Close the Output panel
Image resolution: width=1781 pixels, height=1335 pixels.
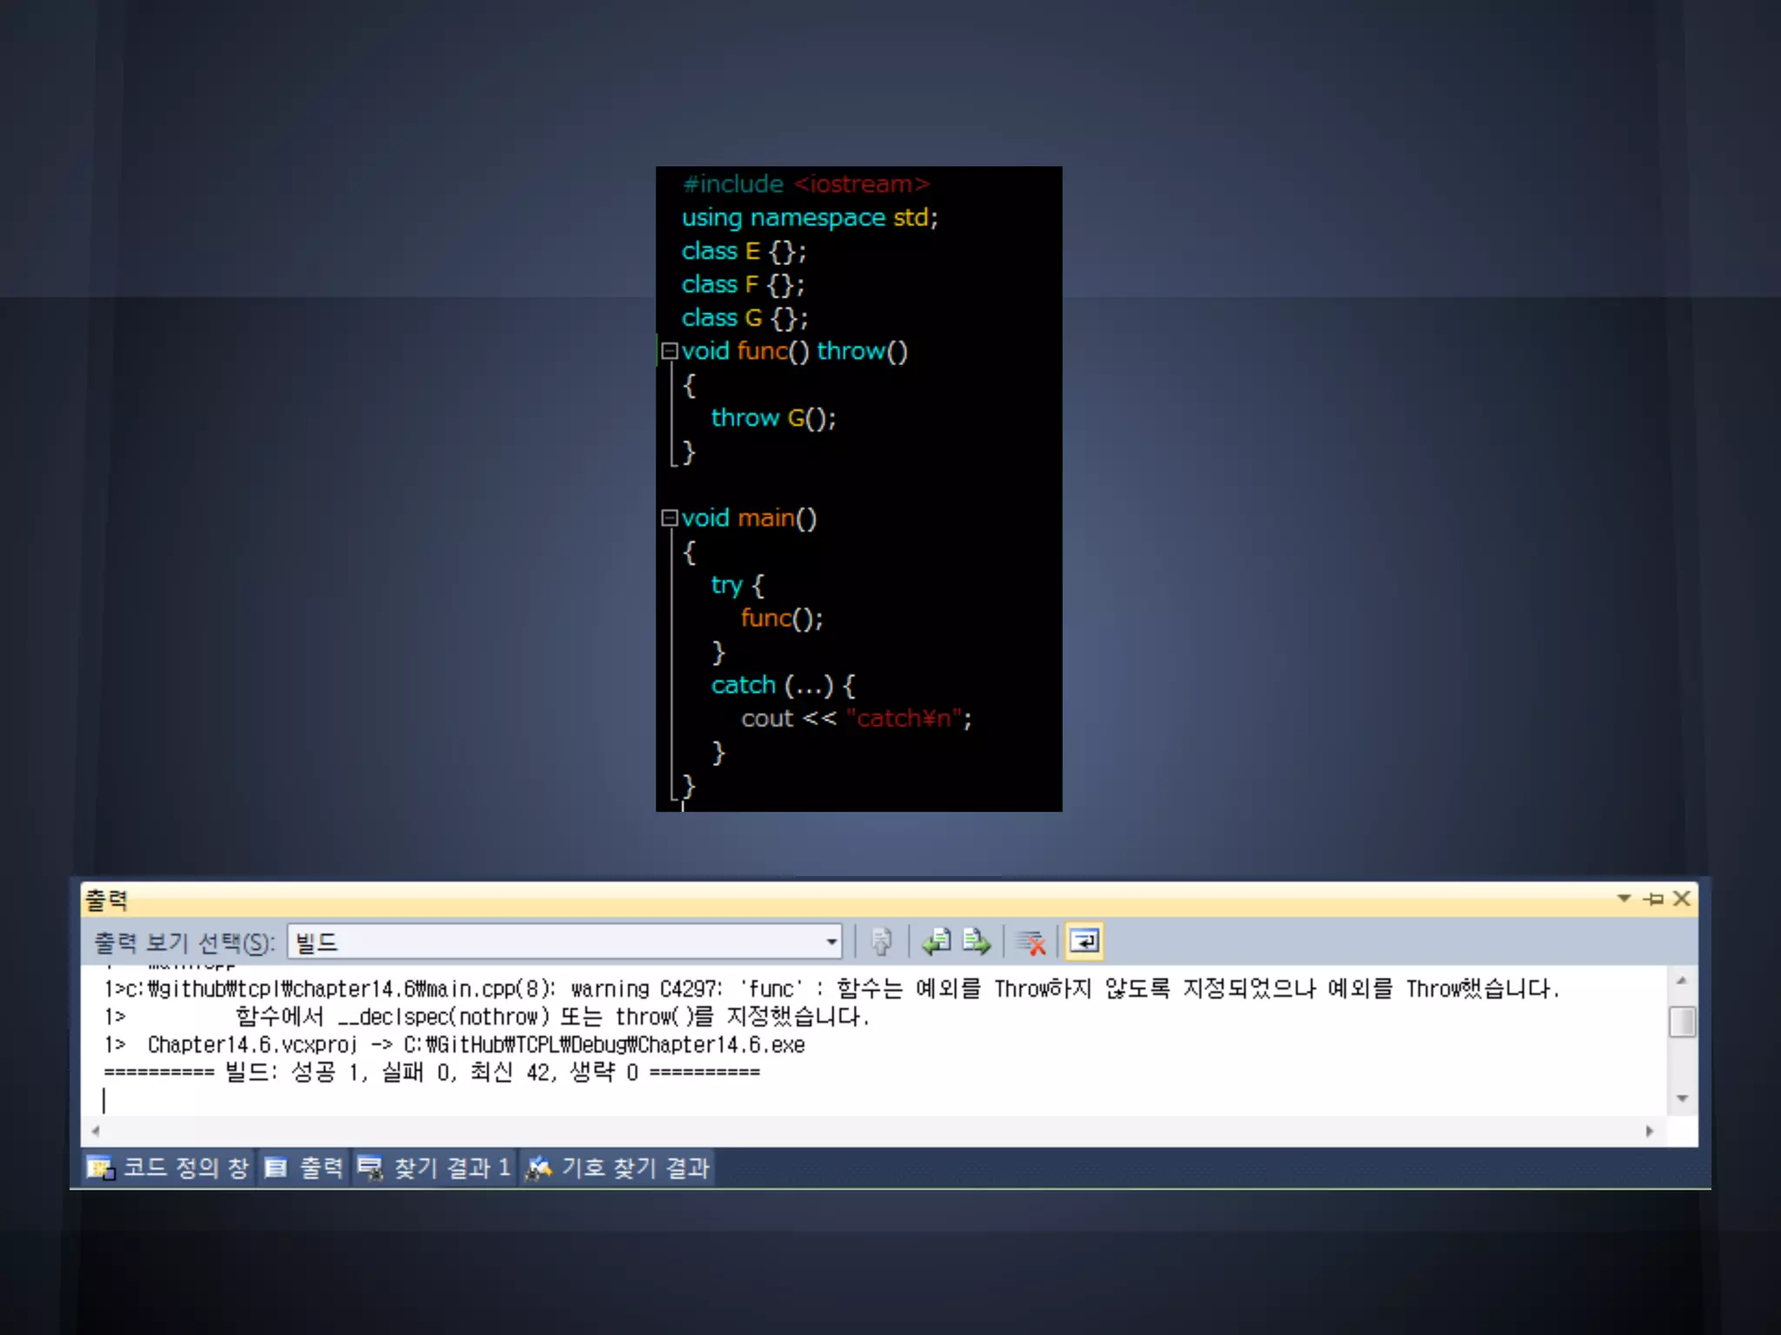1682,899
